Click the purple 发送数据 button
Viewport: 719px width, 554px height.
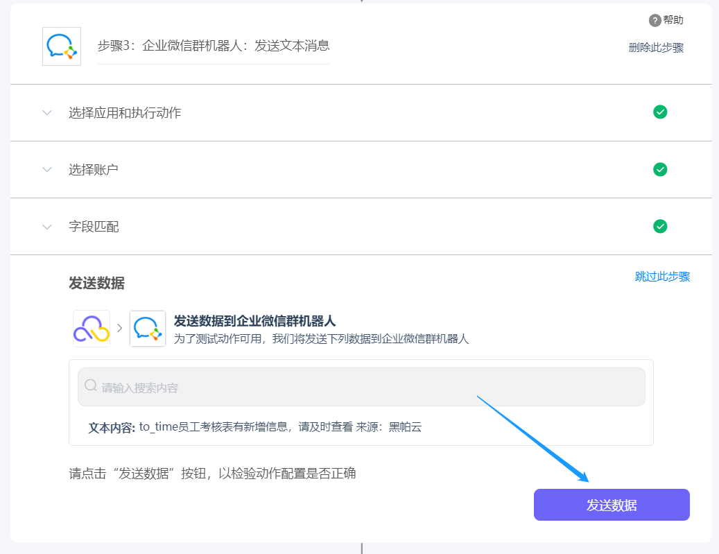pos(612,505)
